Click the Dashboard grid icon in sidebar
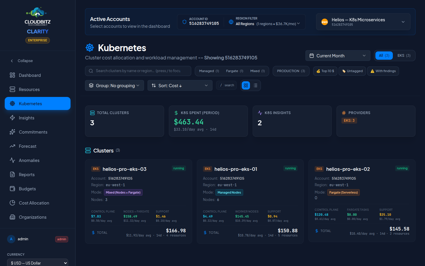The width and height of the screenshot is (425, 266). coord(12,75)
